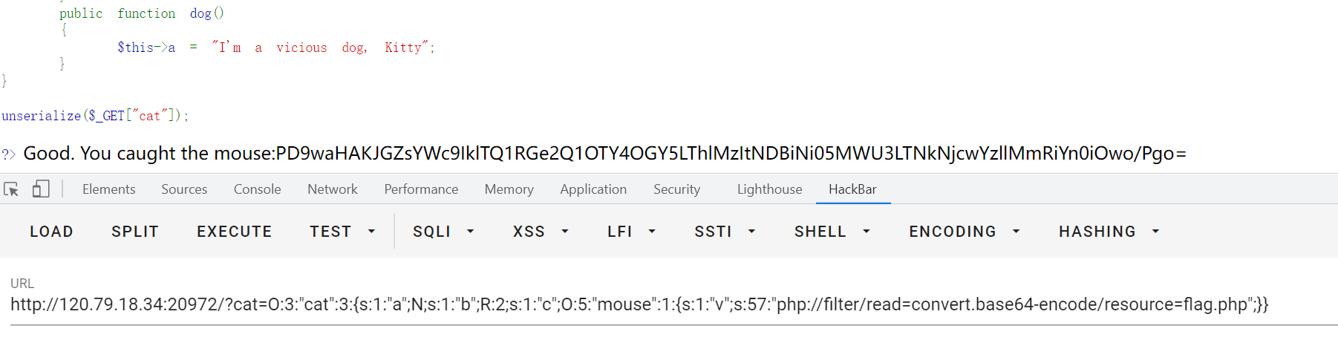Click the inspect element picker icon
This screenshot has height=343, width=1338.
pyautogui.click(x=11, y=189)
